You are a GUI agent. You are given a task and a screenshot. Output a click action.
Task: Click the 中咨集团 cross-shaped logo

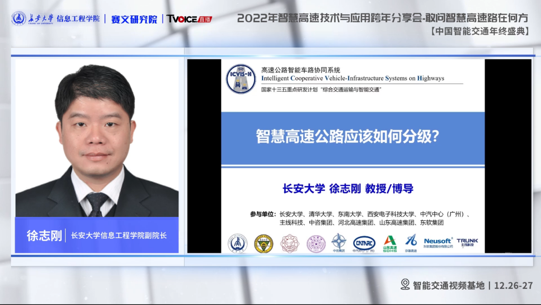pyautogui.click(x=339, y=242)
